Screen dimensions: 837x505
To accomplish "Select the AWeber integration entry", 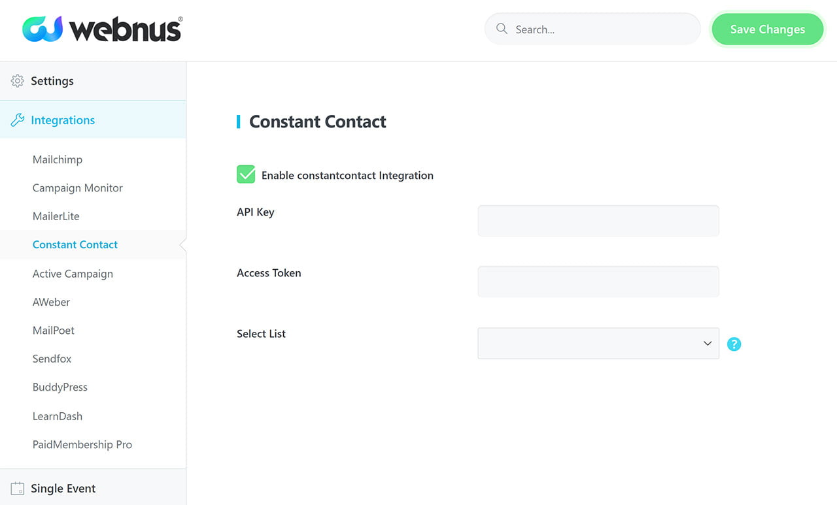I will tap(51, 302).
